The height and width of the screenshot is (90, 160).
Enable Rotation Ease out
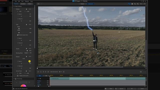18,66
